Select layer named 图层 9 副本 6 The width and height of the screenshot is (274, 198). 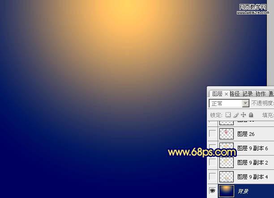(x=255, y=148)
